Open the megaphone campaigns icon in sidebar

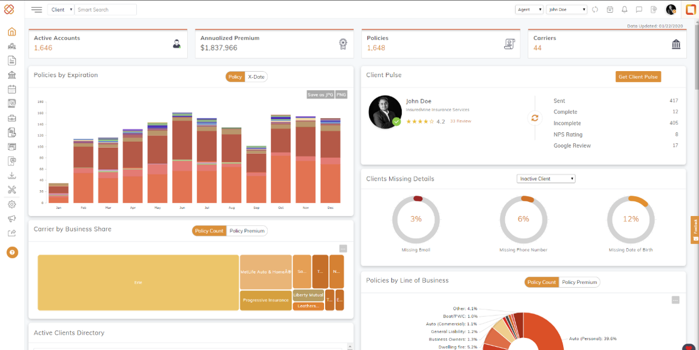(x=12, y=219)
